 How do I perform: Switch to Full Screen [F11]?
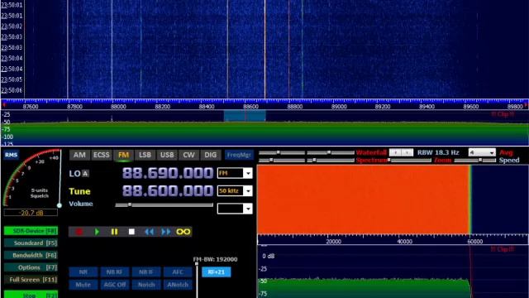[x=31, y=280]
